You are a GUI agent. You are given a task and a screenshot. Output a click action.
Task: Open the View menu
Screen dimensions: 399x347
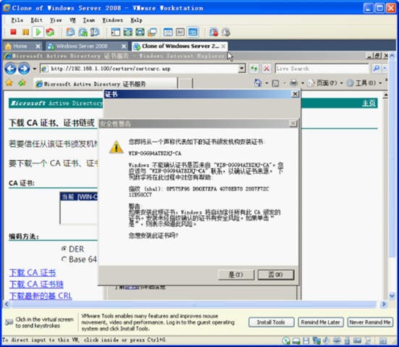pos(56,20)
